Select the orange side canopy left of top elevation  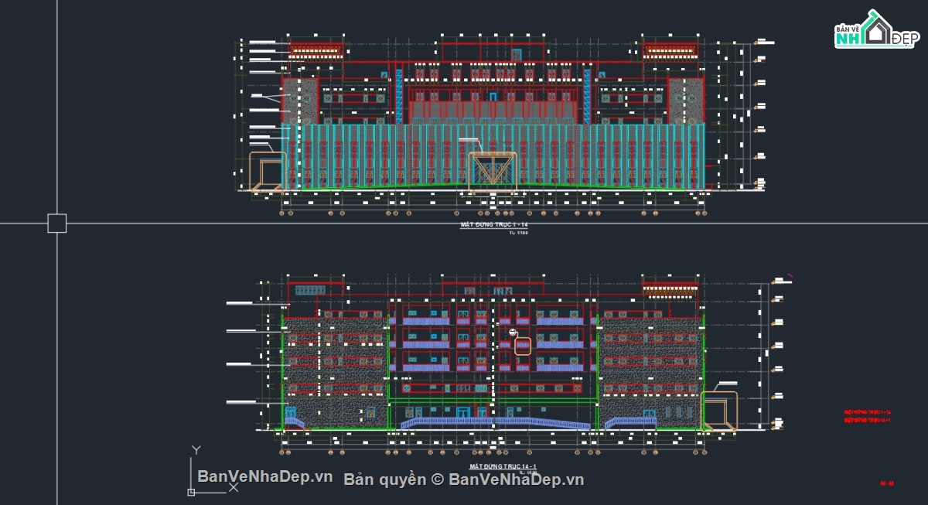click(x=267, y=172)
